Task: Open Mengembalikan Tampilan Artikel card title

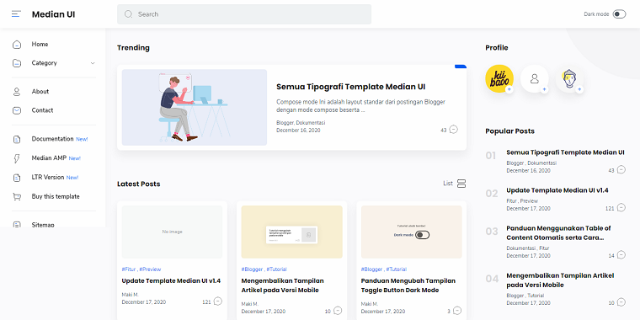Action: [x=282, y=285]
